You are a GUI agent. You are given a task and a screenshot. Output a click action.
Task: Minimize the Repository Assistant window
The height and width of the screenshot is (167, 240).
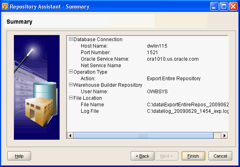click(214, 7)
